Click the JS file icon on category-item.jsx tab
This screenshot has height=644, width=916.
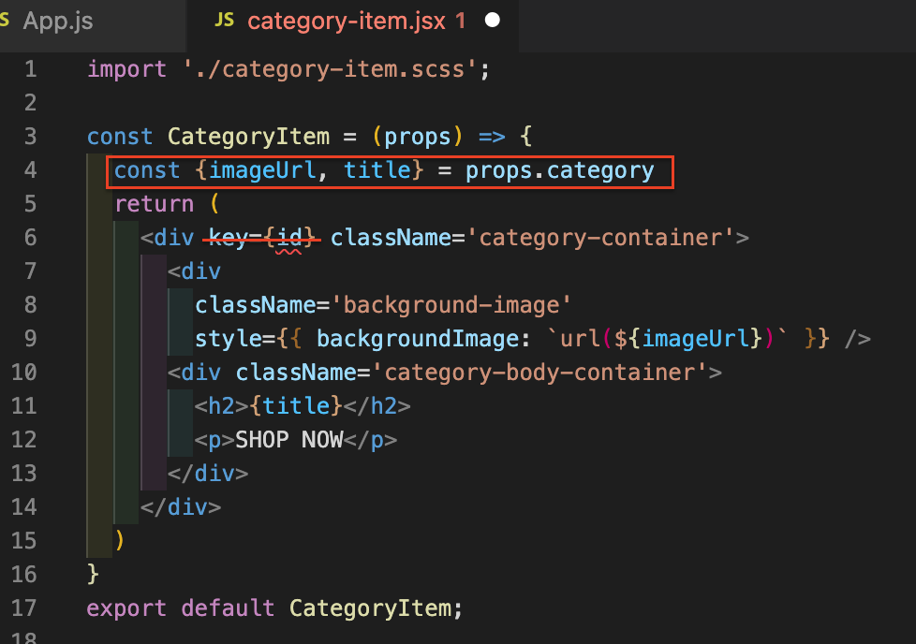(x=225, y=21)
